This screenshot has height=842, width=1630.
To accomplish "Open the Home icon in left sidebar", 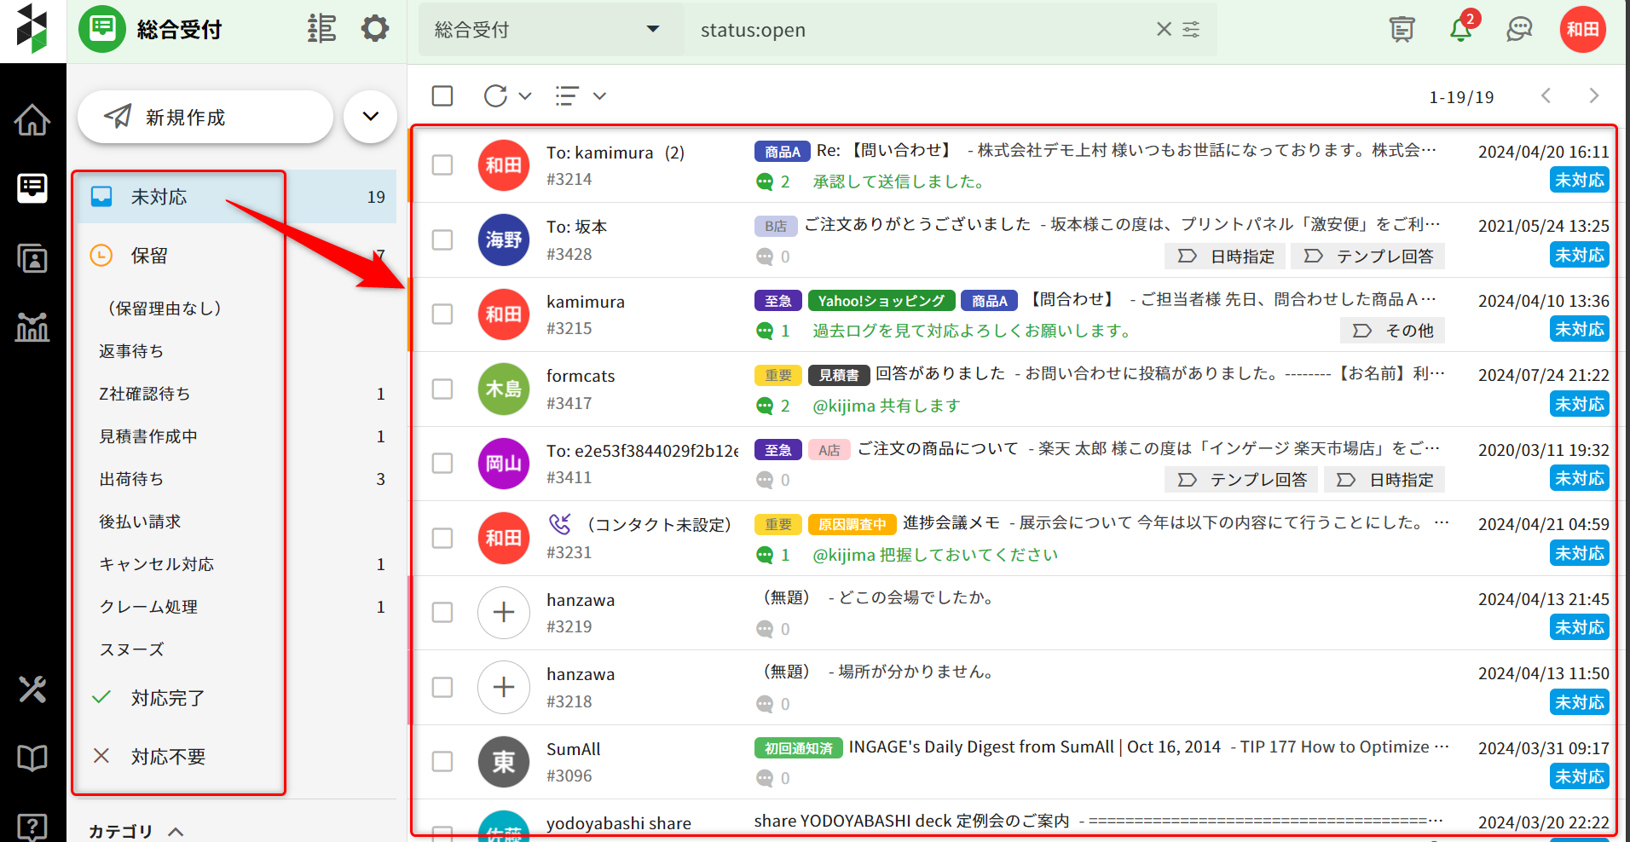I will [32, 120].
